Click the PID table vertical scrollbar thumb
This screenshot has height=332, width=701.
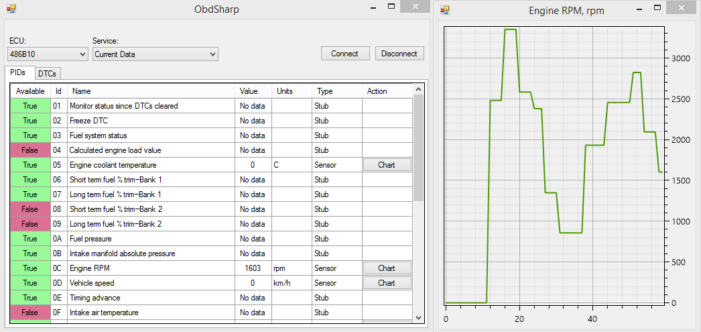click(x=418, y=148)
